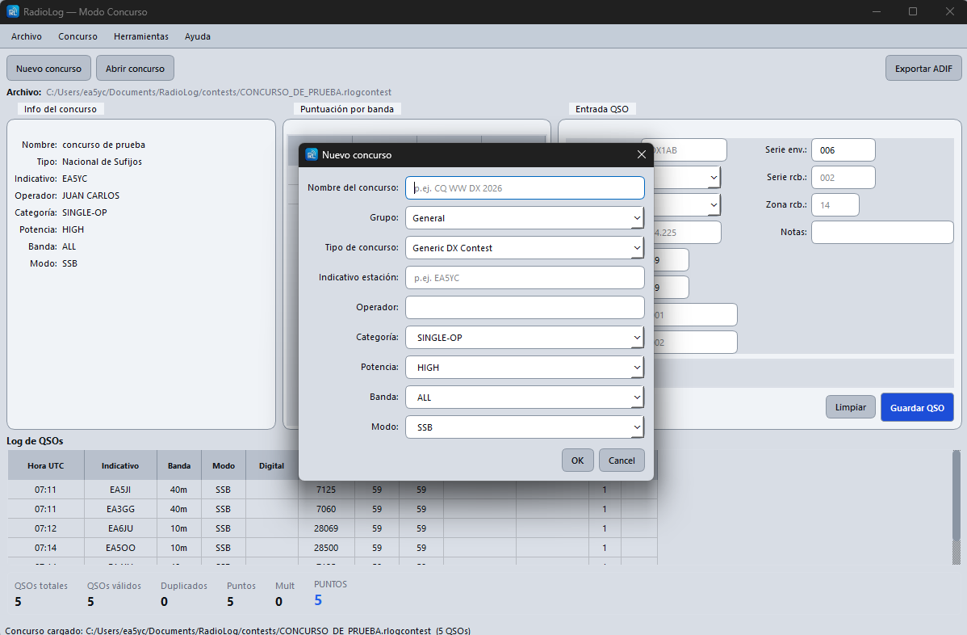Click the Zona rcb. field
This screenshot has height=635, width=967.
point(835,205)
